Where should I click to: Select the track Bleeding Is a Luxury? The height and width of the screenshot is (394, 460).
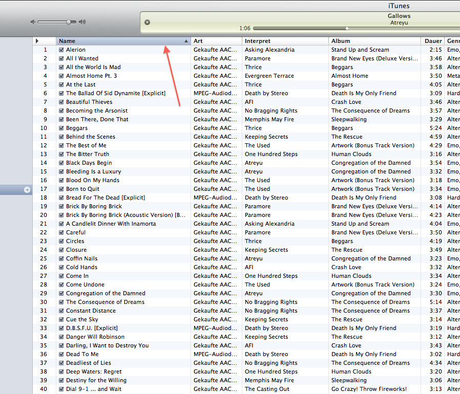tap(94, 171)
